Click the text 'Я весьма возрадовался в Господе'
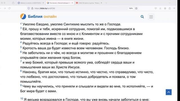Image resolution: width=180 pixels, height=101 pixels. pyautogui.click(x=51, y=100)
